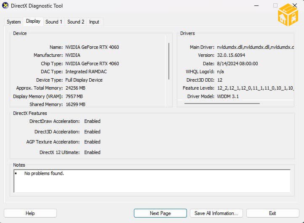Minimize the DirectX Diagnostic Tool window
Screen dimensions: 304x223
tap(256, 6)
